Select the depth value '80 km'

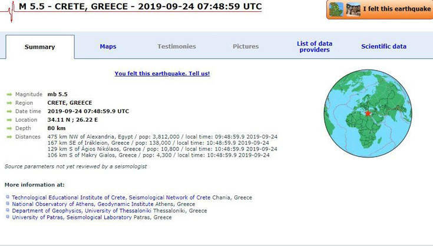coord(57,128)
